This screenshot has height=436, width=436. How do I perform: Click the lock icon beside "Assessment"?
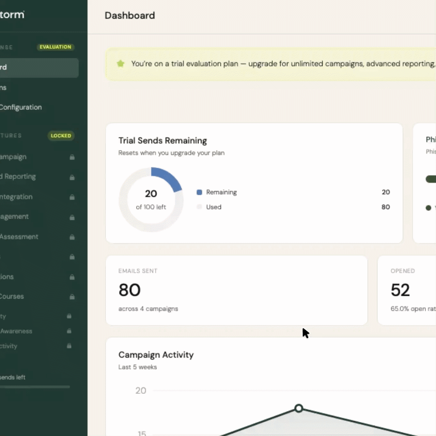[x=72, y=237]
